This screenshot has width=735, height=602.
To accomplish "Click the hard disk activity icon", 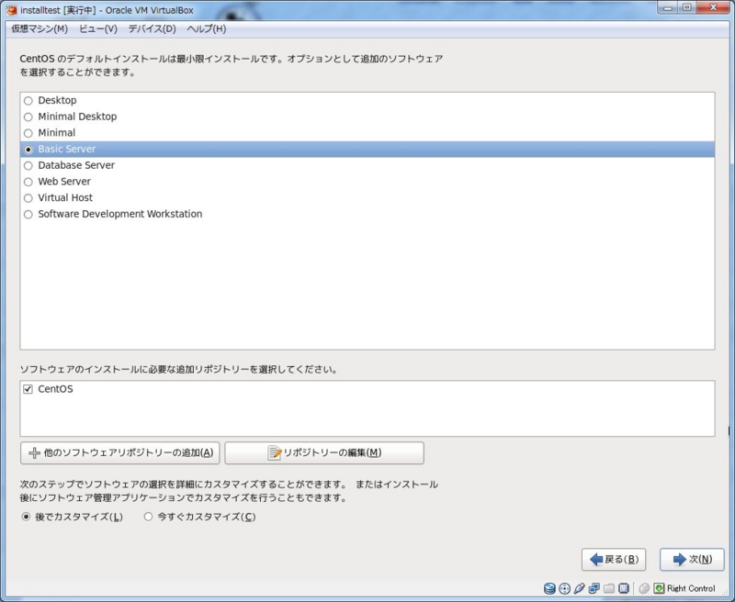I will click(x=549, y=588).
